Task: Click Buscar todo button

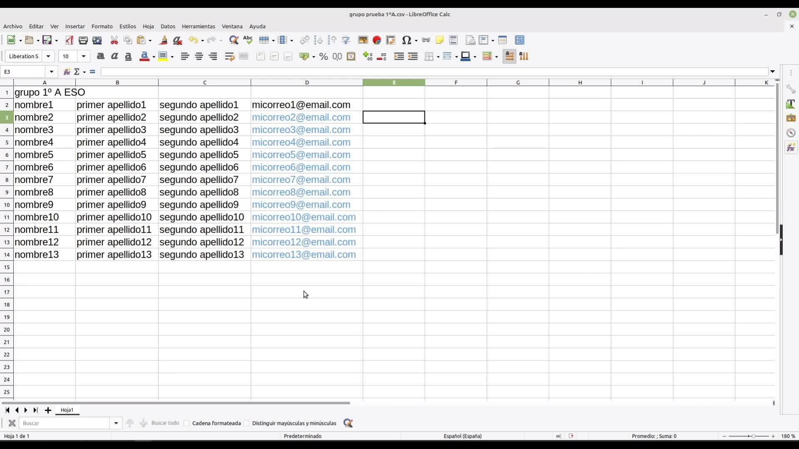Action: [165, 423]
